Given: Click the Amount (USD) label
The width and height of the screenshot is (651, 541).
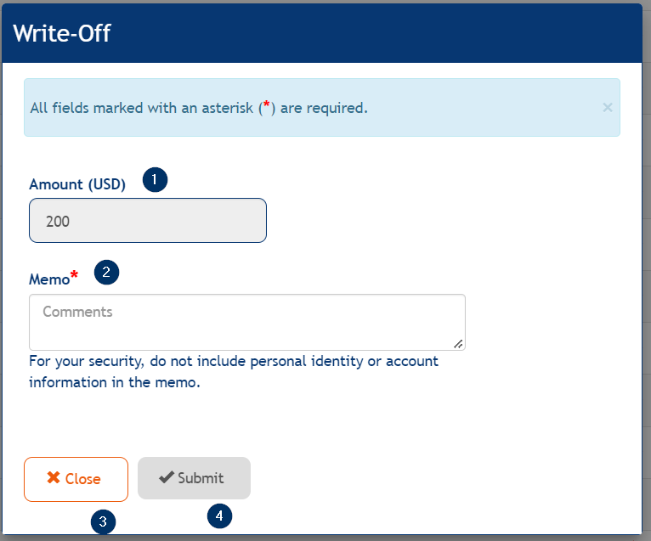Looking at the screenshot, I should (x=77, y=184).
